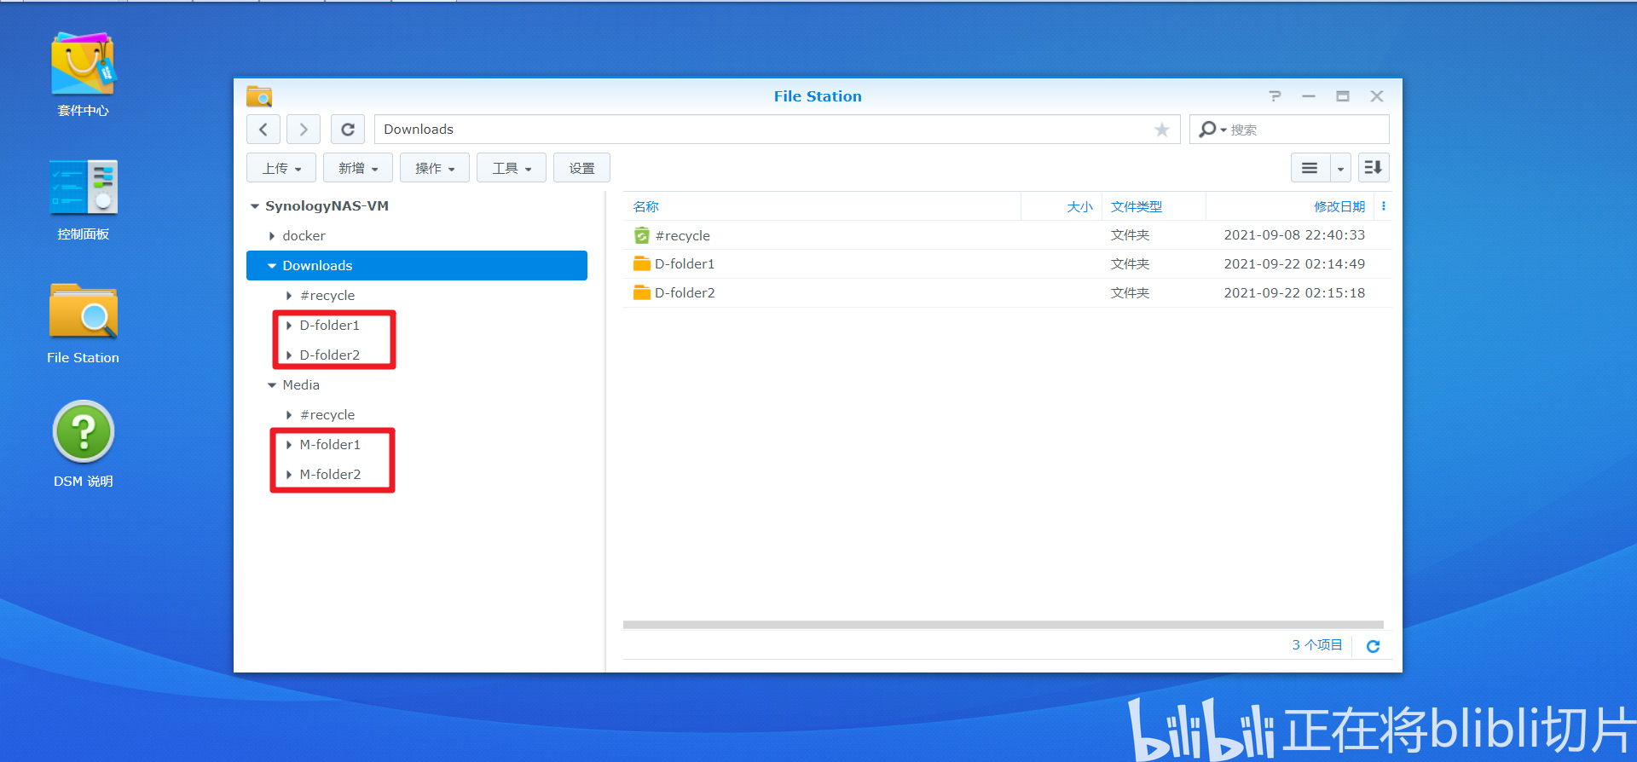This screenshot has width=1637, height=762.
Task: Open the 上传 (Upload) dropdown menu
Action: click(x=281, y=168)
